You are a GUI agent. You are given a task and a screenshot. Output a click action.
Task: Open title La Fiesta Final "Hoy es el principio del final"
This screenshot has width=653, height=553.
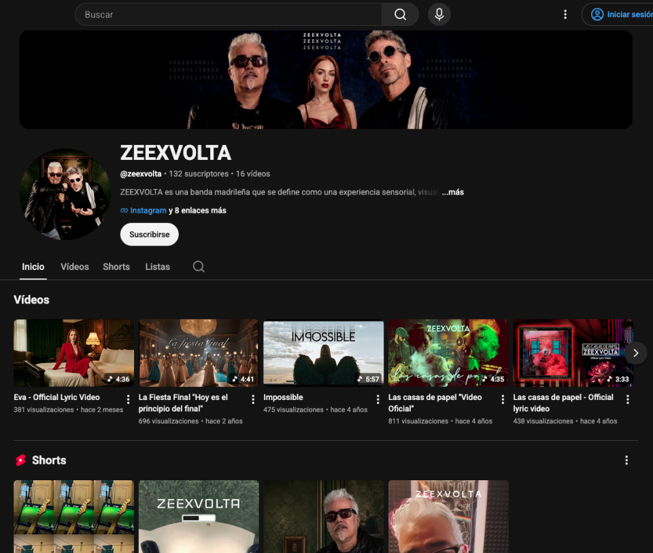(x=183, y=403)
